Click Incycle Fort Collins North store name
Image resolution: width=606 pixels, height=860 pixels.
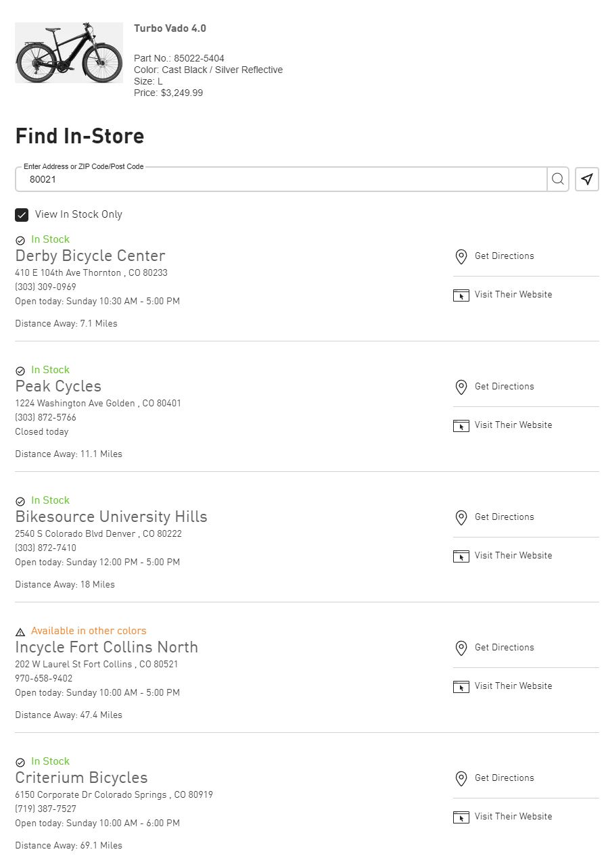click(x=106, y=648)
